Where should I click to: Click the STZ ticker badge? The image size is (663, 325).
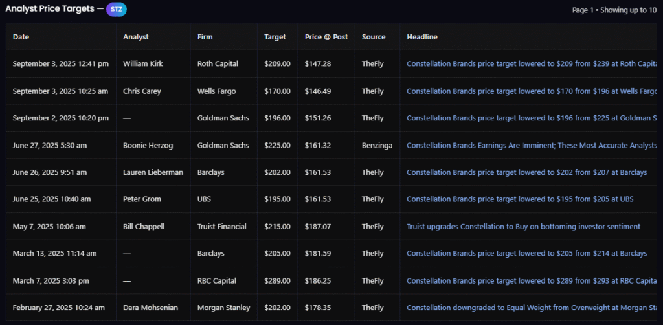[x=117, y=10]
